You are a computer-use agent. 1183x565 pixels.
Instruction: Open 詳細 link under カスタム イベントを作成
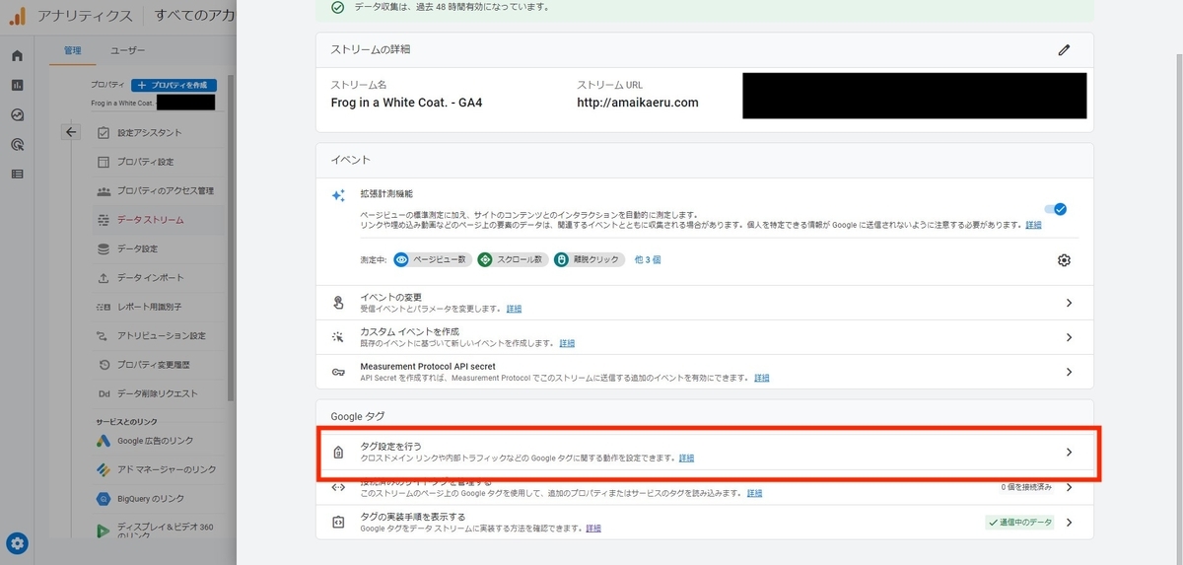567,343
